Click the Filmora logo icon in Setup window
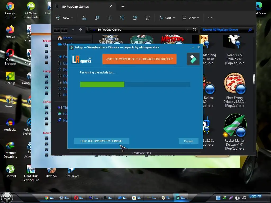 point(193,59)
